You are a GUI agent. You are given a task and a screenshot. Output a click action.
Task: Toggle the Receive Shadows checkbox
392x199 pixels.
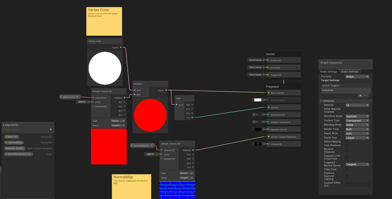click(347, 150)
